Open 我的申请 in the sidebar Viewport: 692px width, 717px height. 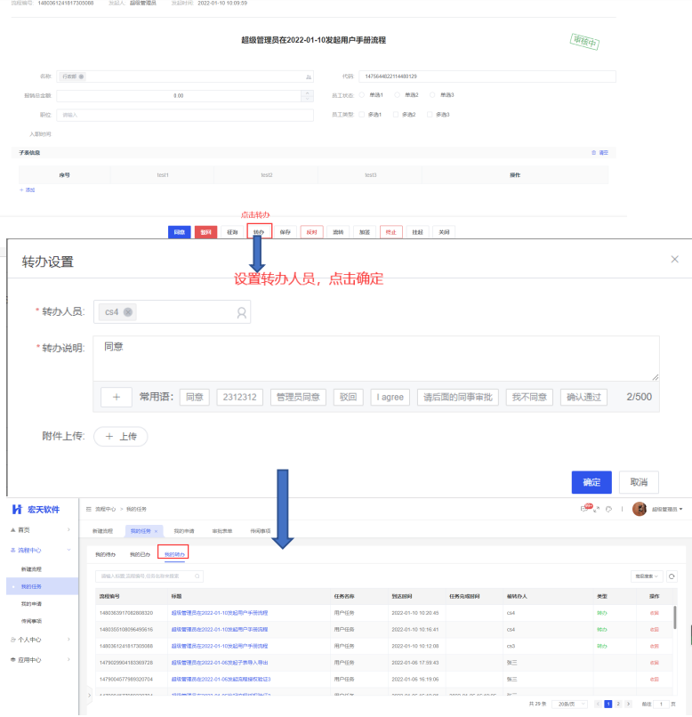coord(31,604)
